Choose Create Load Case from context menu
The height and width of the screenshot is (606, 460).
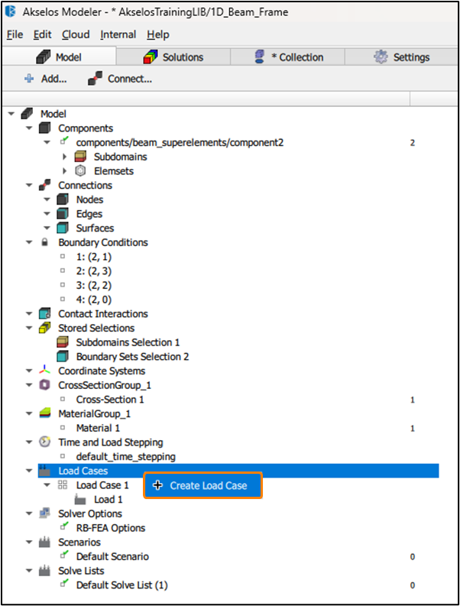pos(203,485)
